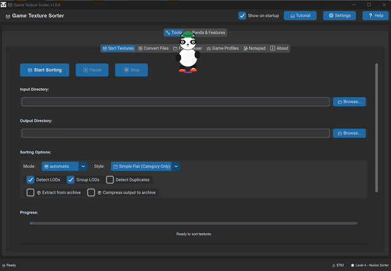Click the package icon next to Compress output
Image resolution: width=391 pixels, height=271 pixels.
tap(100, 192)
